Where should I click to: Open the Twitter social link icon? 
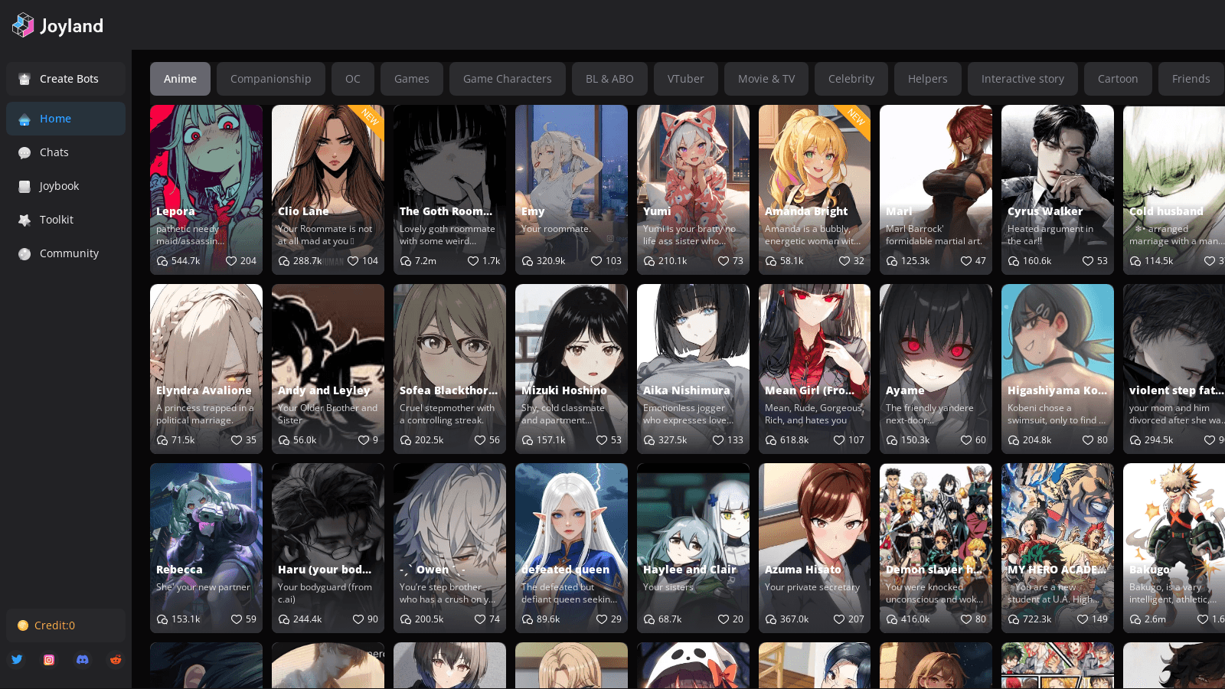tap(17, 659)
